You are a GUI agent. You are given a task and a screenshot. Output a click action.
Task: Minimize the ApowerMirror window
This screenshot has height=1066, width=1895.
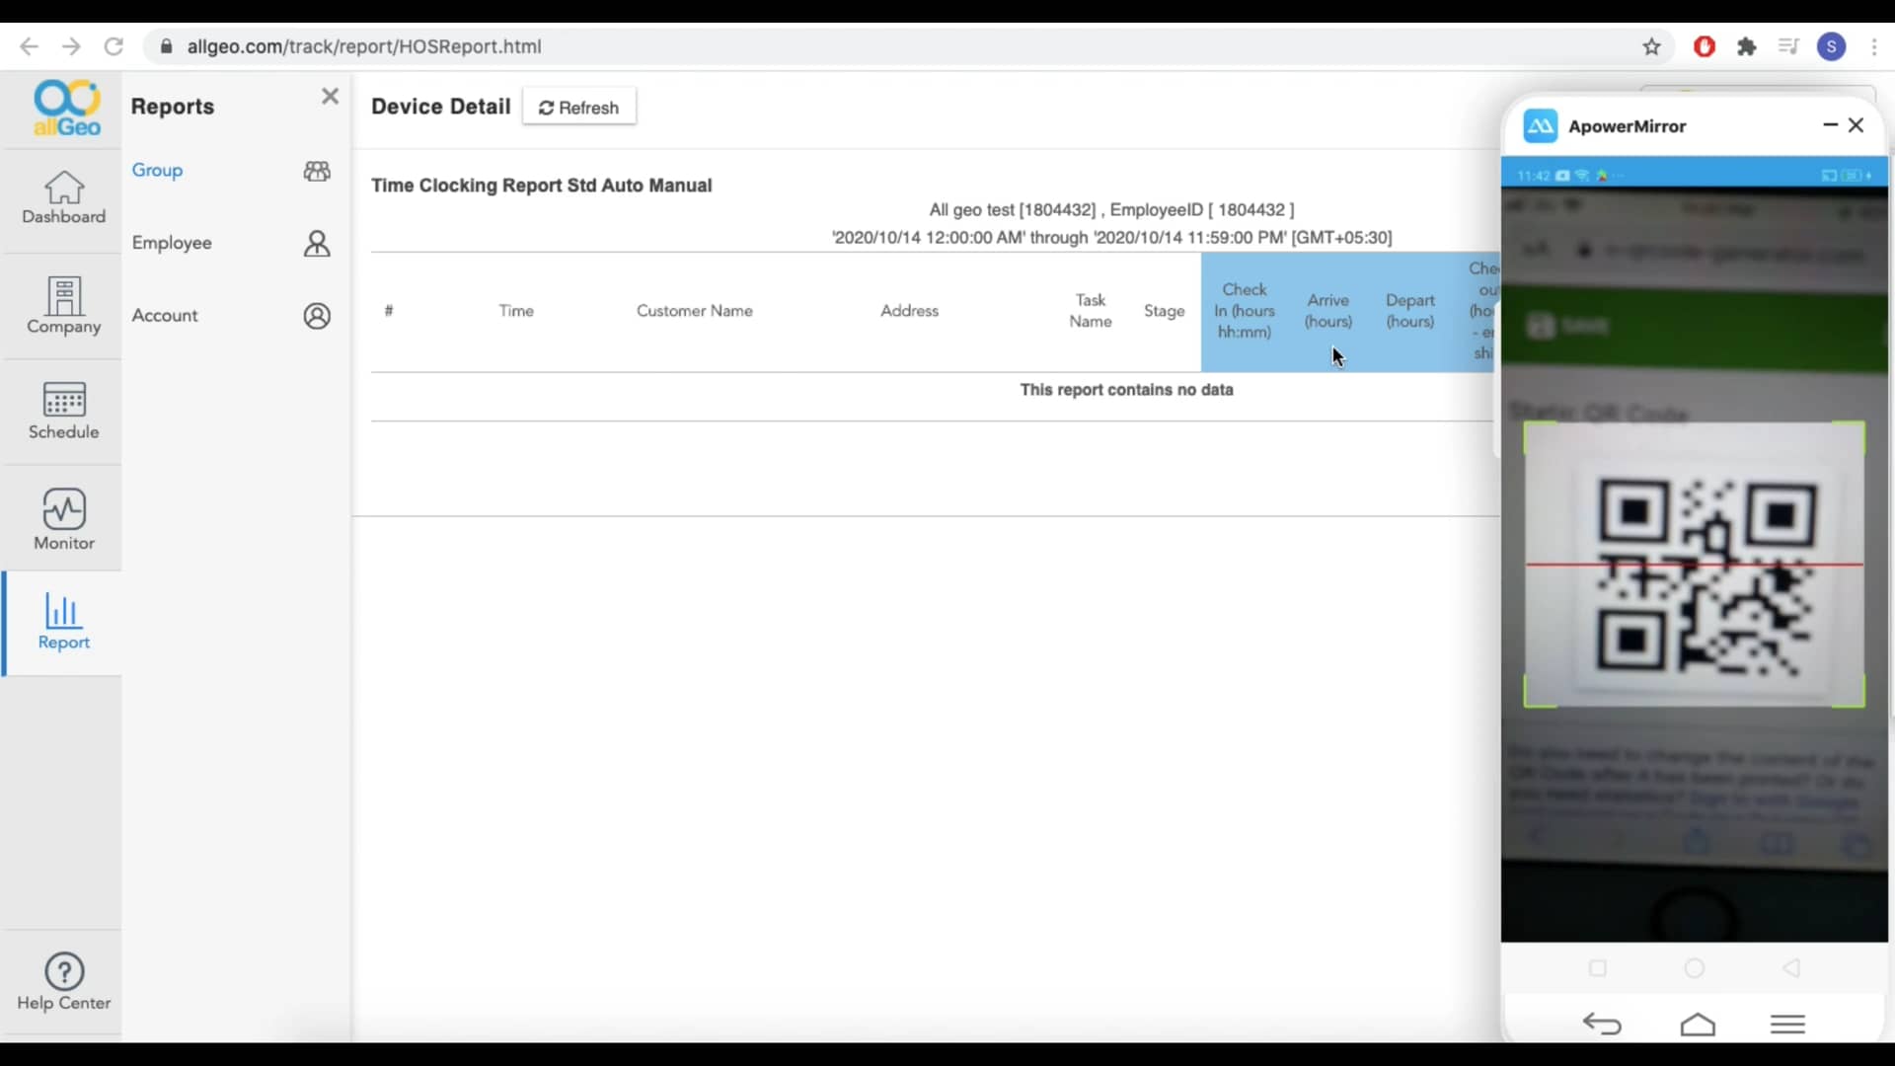pos(1830,125)
